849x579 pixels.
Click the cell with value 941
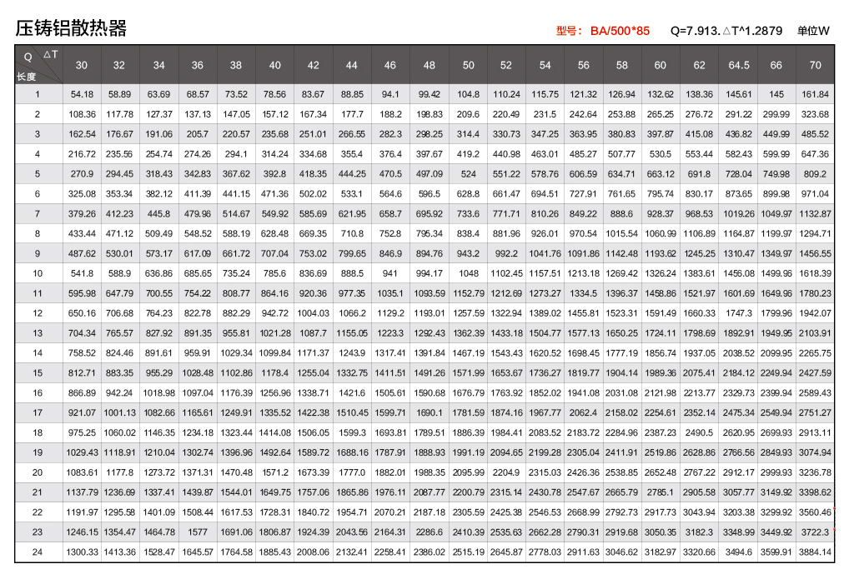click(x=390, y=273)
